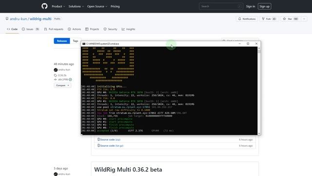The image size is (312, 176).
Task: Click the Notifications bell icon
Action: coord(239,19)
